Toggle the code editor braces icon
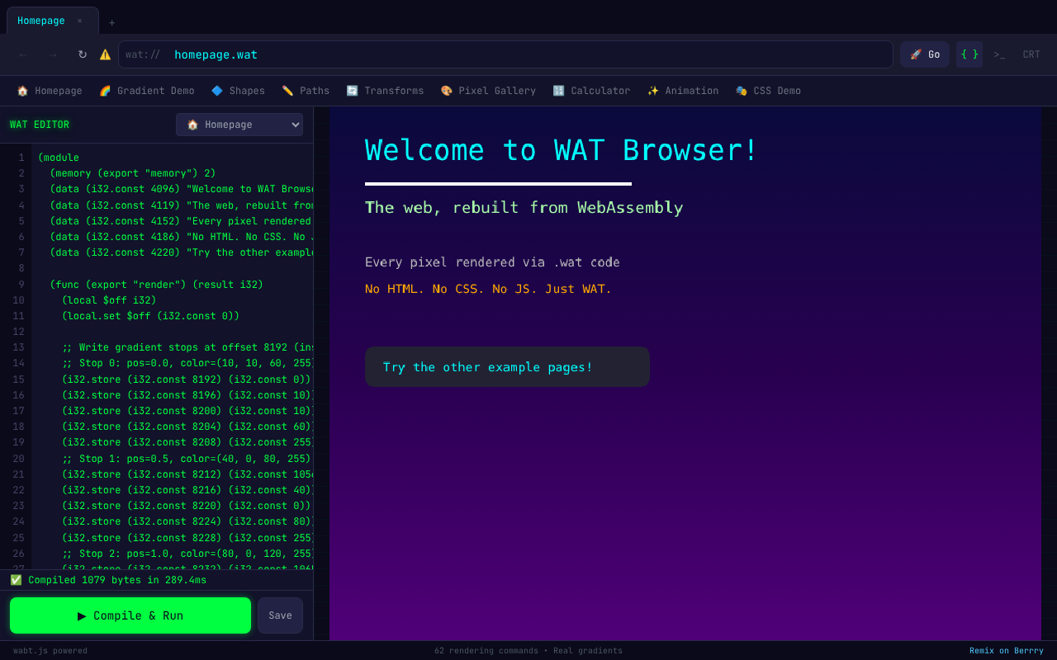This screenshot has width=1057, height=660. coord(969,54)
